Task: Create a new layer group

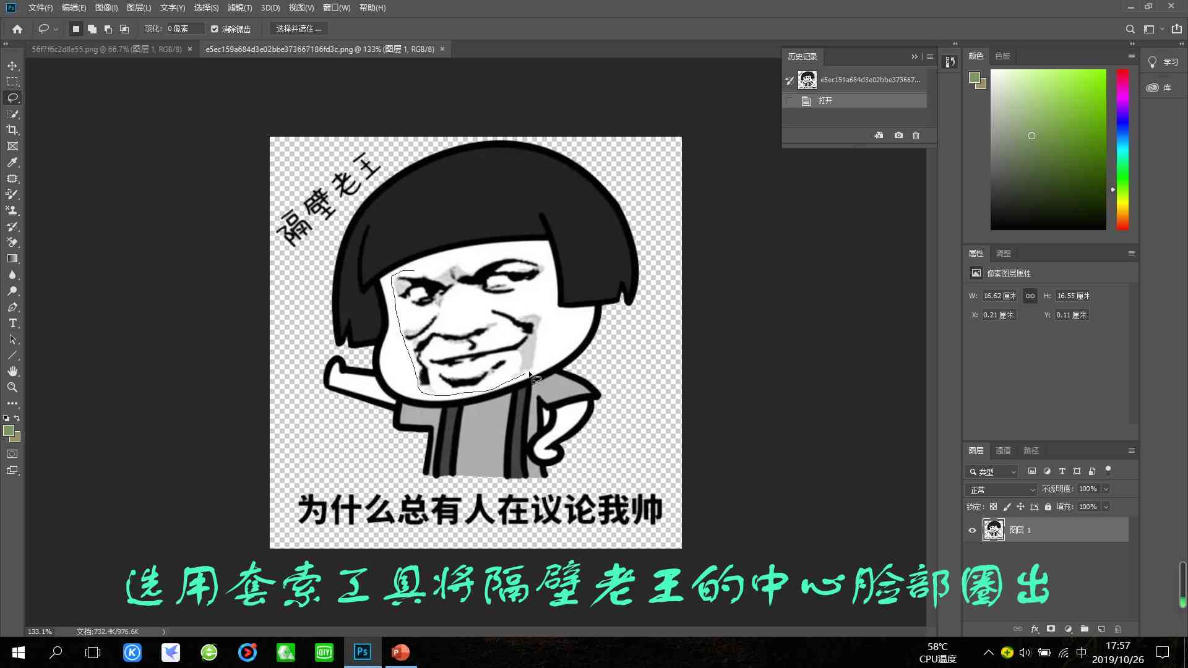Action: tap(1085, 629)
